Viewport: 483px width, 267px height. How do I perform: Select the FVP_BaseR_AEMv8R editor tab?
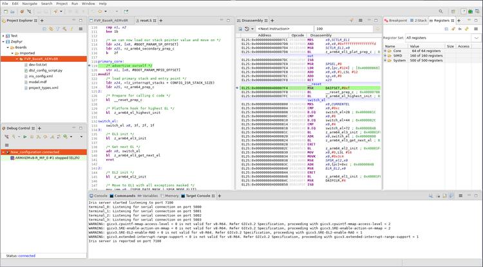(x=109, y=20)
